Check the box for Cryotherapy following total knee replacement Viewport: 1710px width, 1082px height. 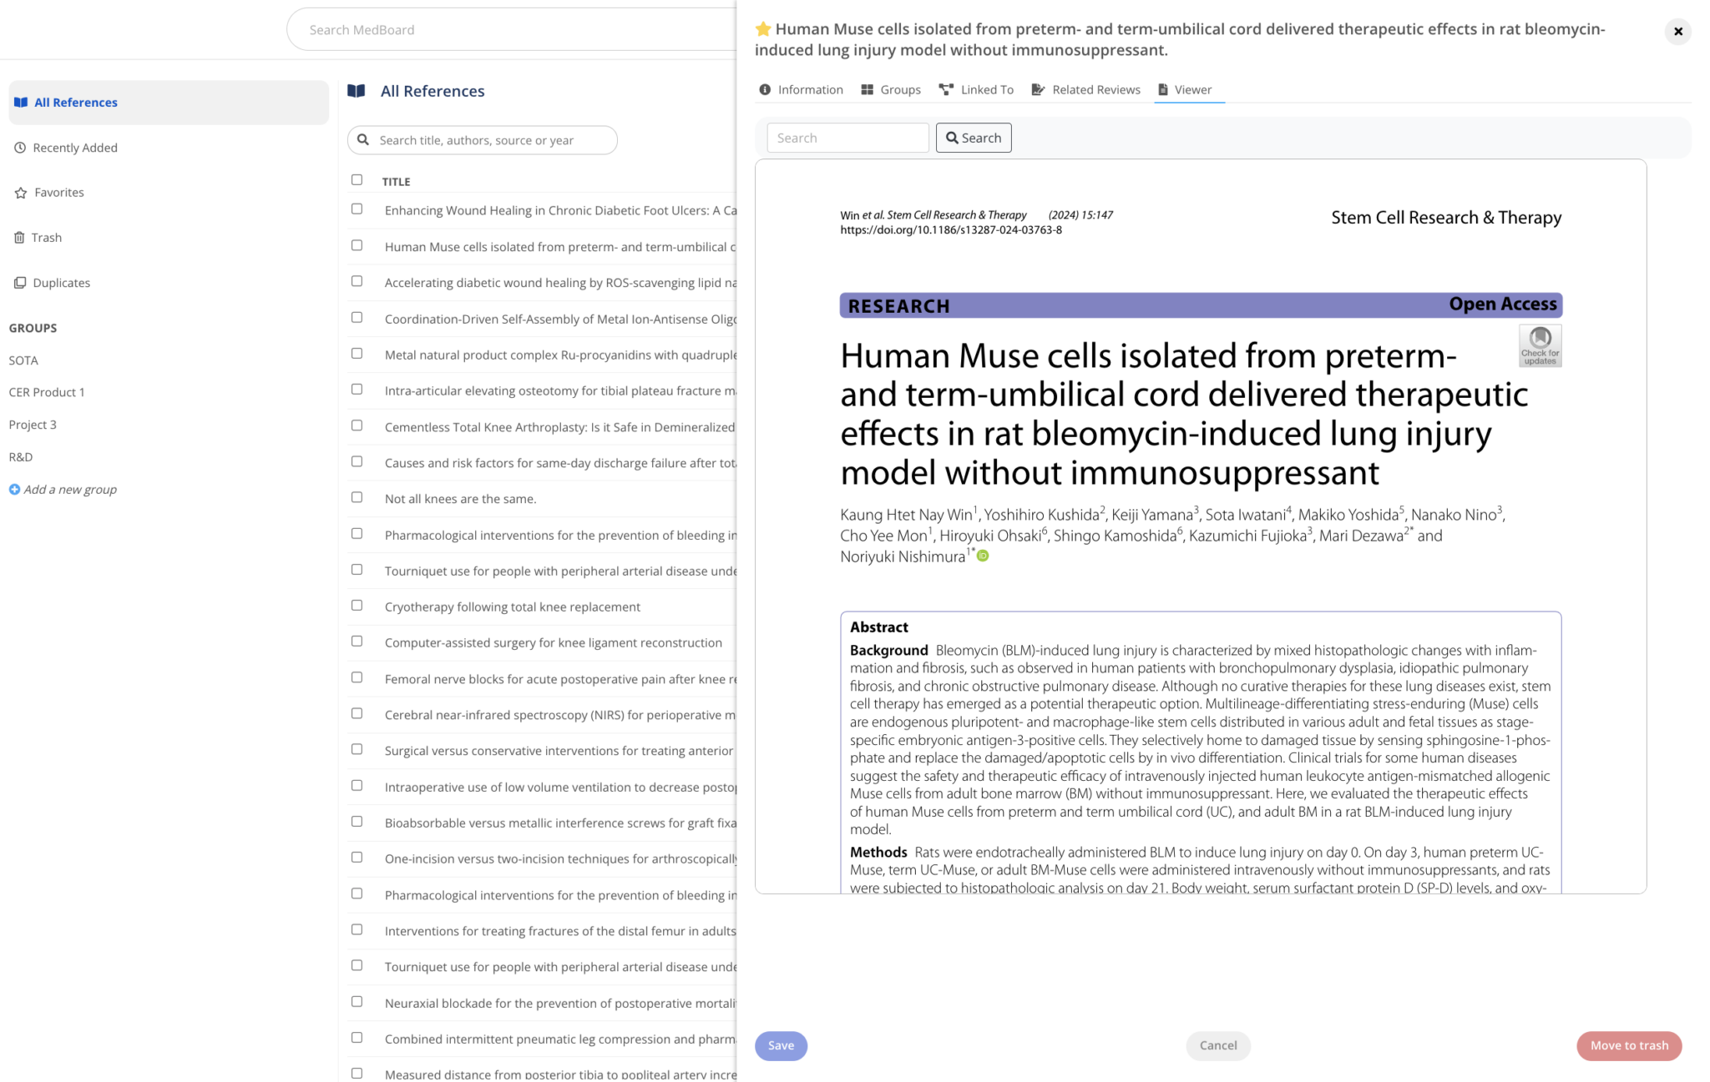(357, 605)
